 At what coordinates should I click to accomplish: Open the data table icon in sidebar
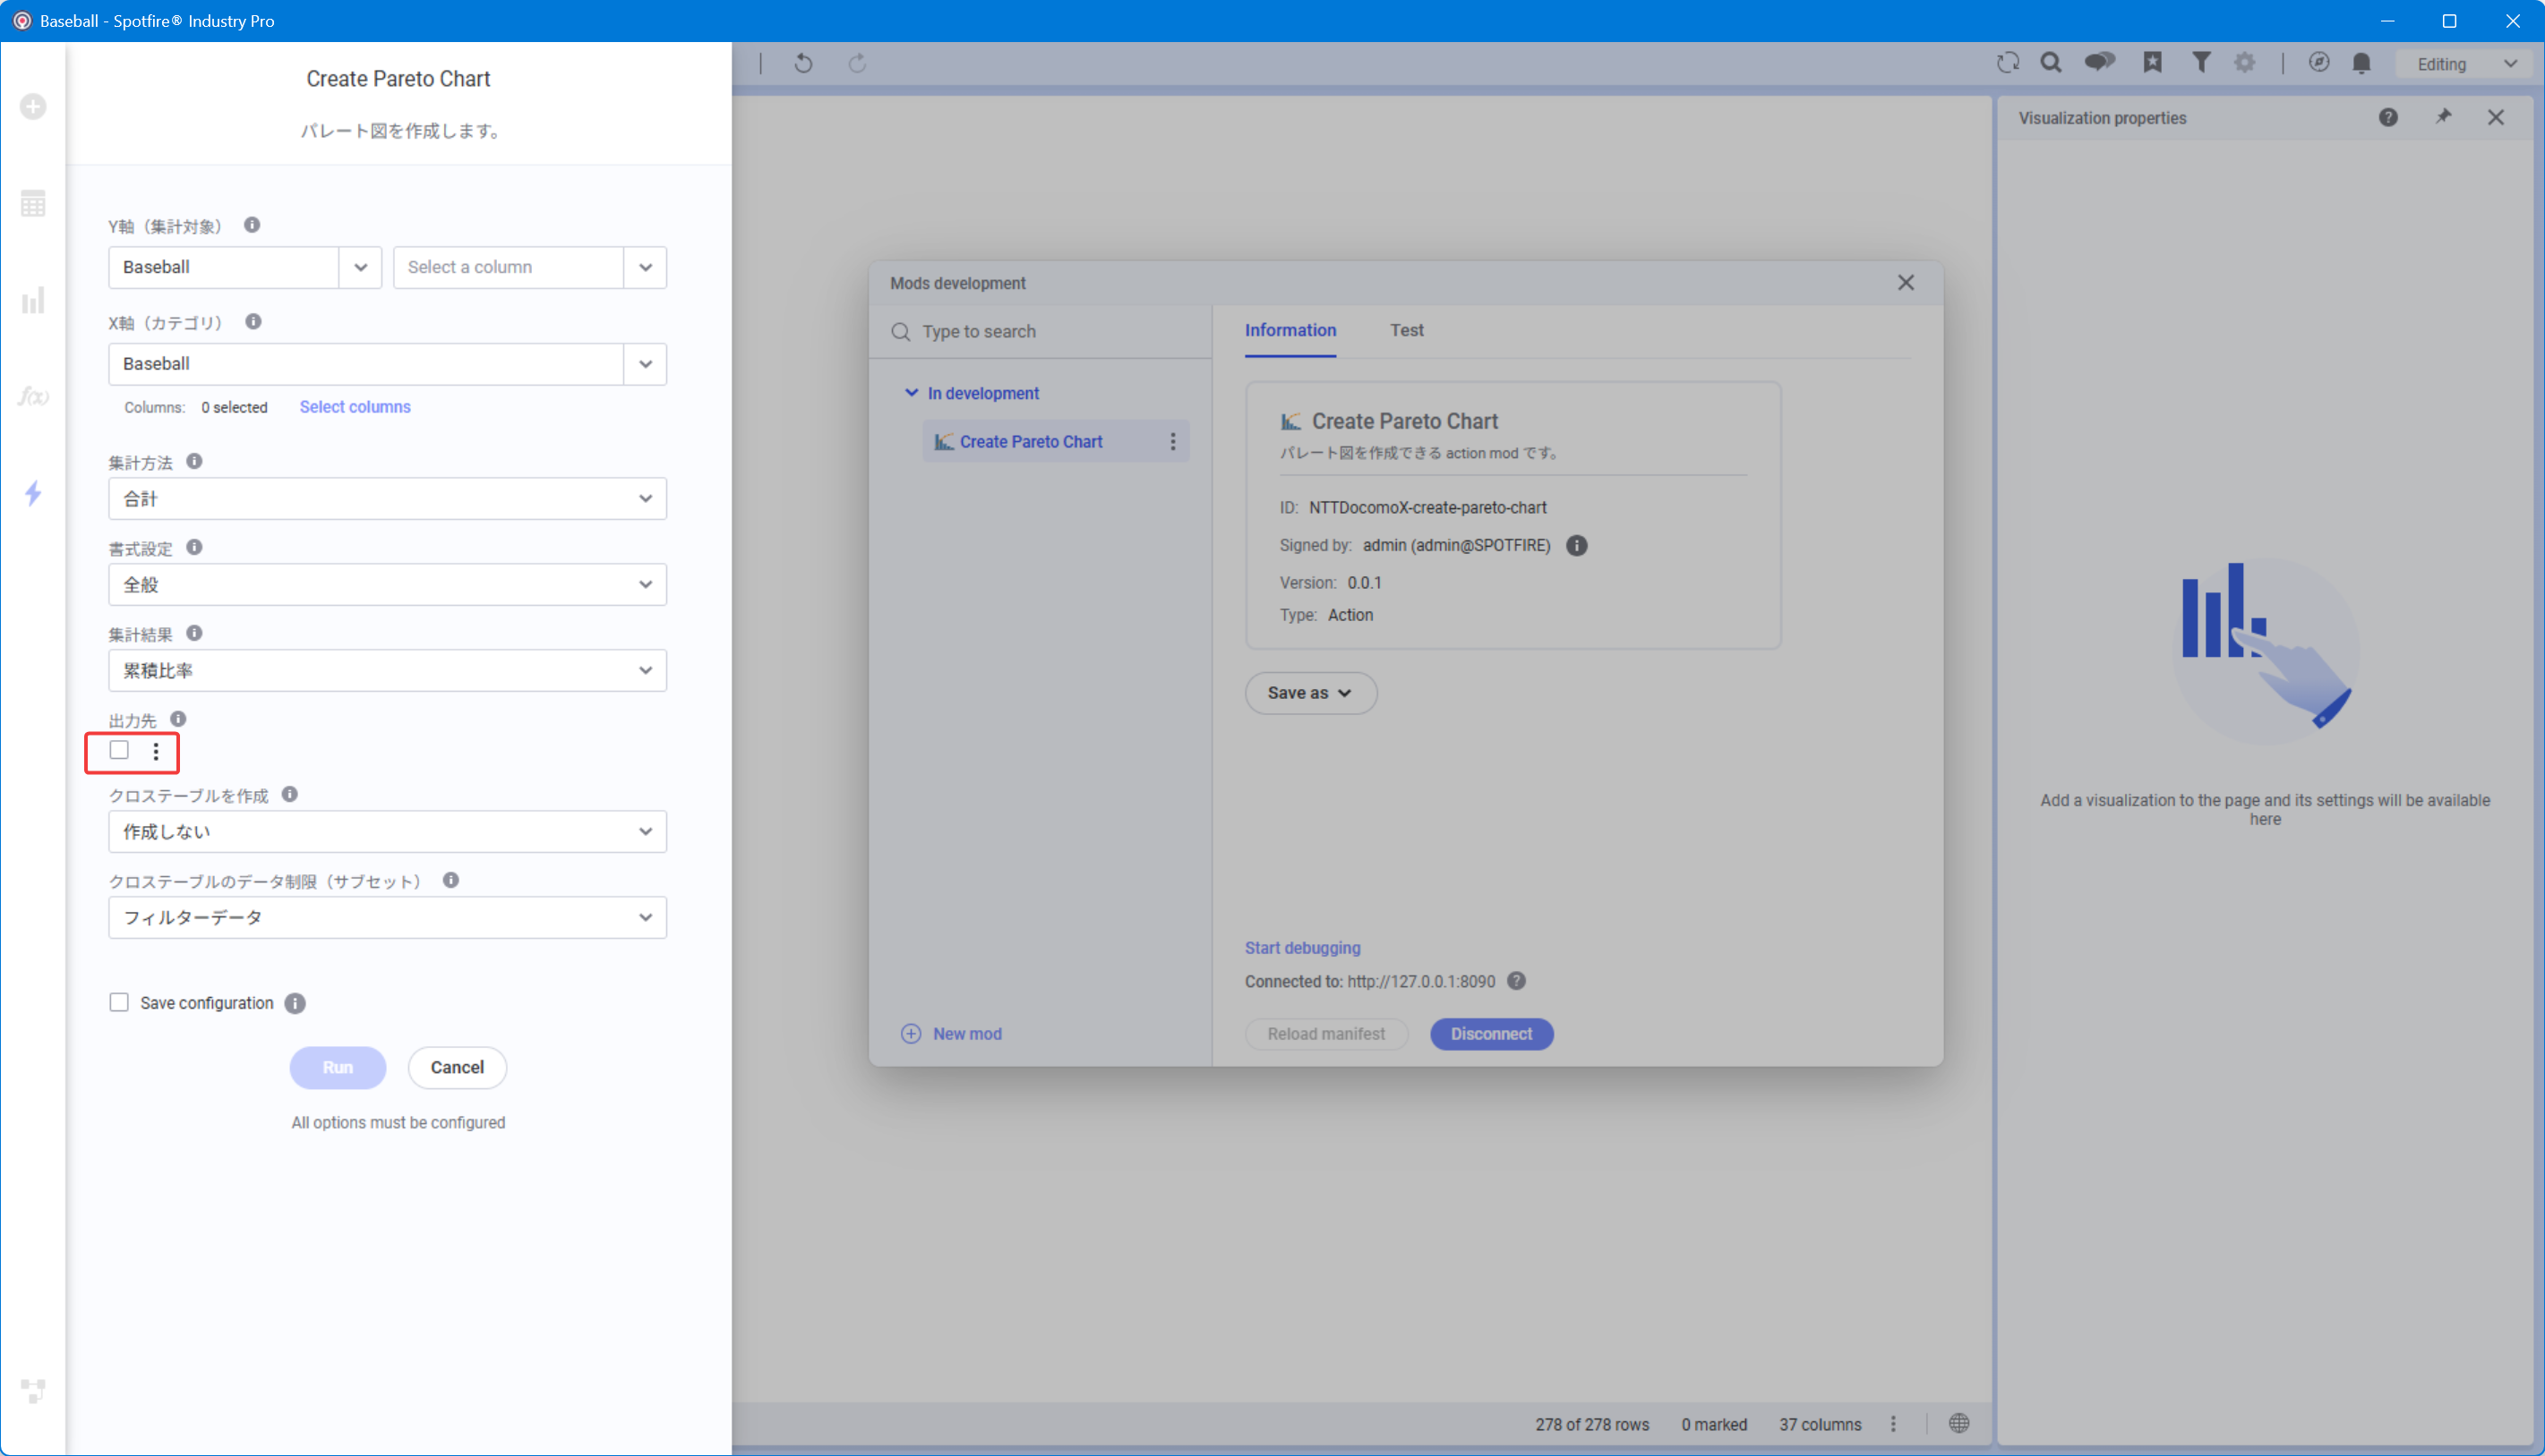33,204
